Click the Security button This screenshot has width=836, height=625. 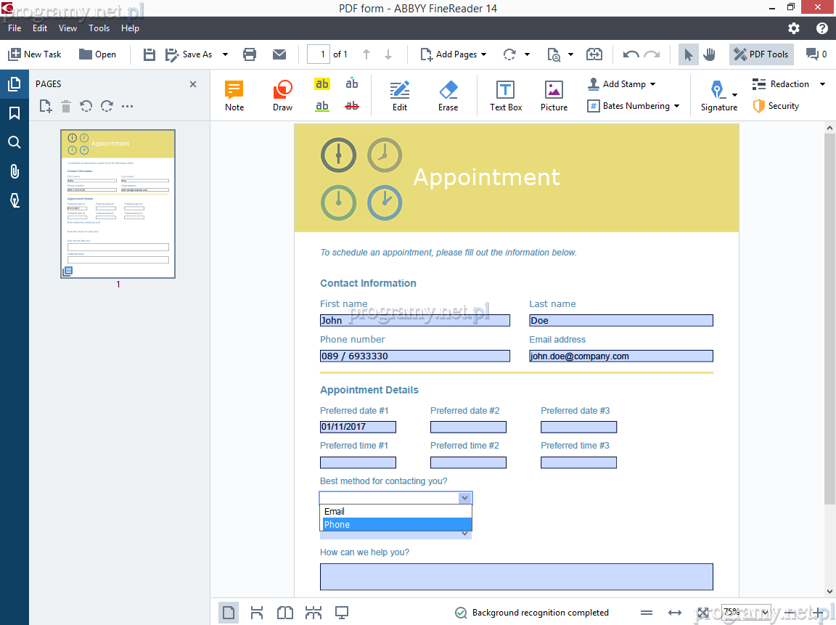click(x=776, y=106)
